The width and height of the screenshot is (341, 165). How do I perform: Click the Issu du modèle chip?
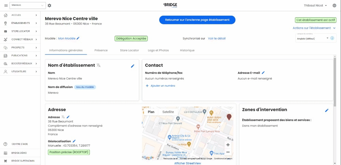click(85, 87)
